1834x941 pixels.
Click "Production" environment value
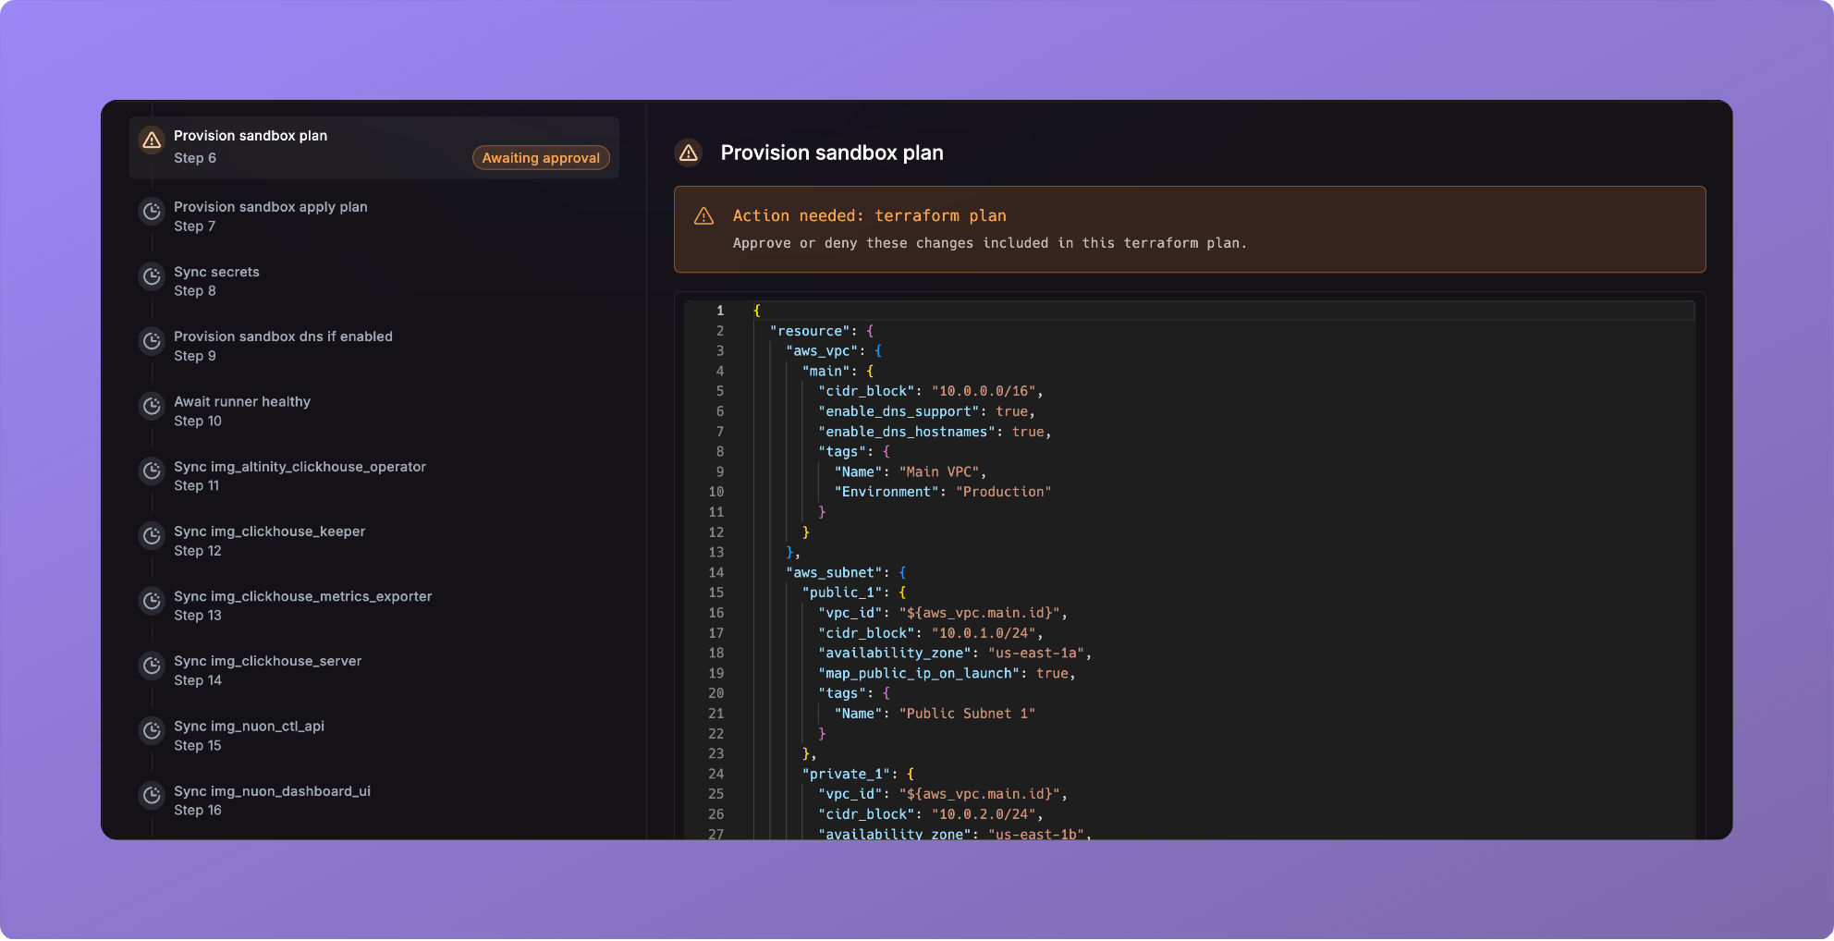tap(1003, 492)
